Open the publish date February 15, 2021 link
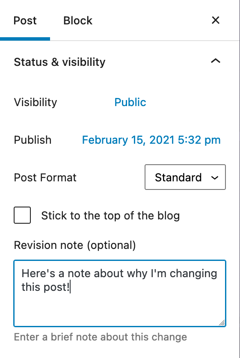This screenshot has width=240, height=358. coord(151,140)
